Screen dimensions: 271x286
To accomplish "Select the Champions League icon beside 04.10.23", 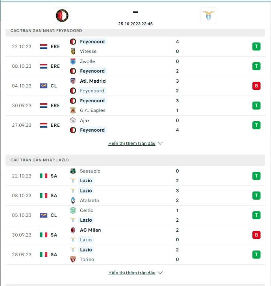I will [x=44, y=86].
